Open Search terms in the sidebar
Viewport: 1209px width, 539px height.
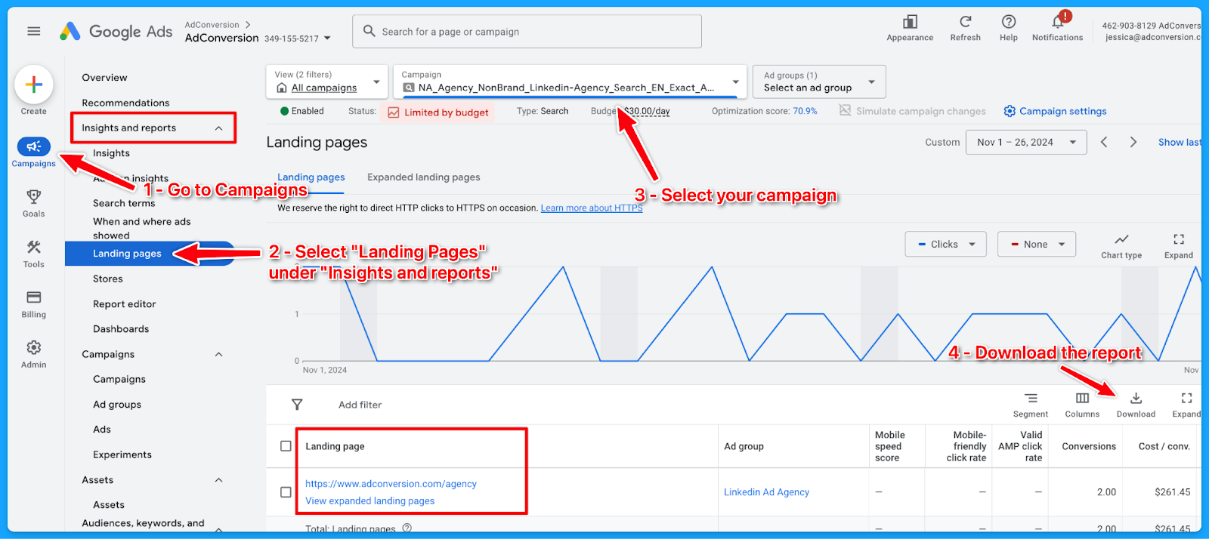pyautogui.click(x=124, y=203)
